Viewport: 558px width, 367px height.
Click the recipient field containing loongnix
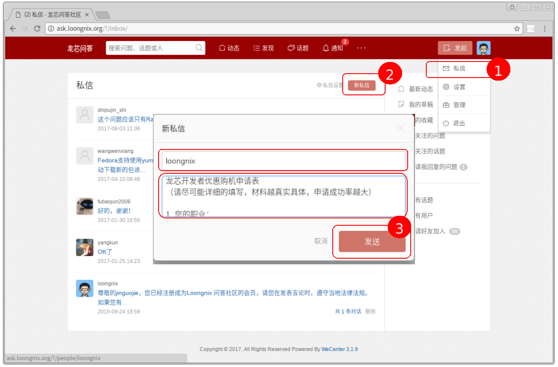pyautogui.click(x=283, y=161)
